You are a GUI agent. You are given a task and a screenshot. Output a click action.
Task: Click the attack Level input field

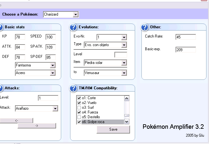[x=48, y=98]
